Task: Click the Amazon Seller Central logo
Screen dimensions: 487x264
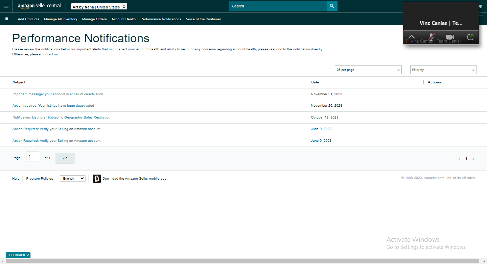Action: point(39,6)
